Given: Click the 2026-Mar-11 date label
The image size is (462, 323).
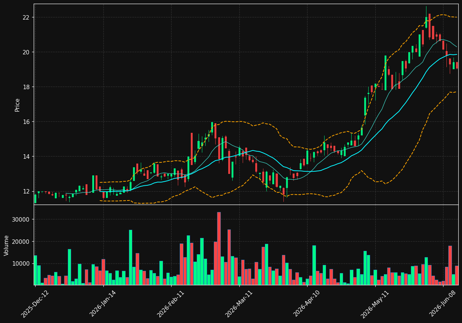Looking at the screenshot, I should pyautogui.click(x=239, y=303).
